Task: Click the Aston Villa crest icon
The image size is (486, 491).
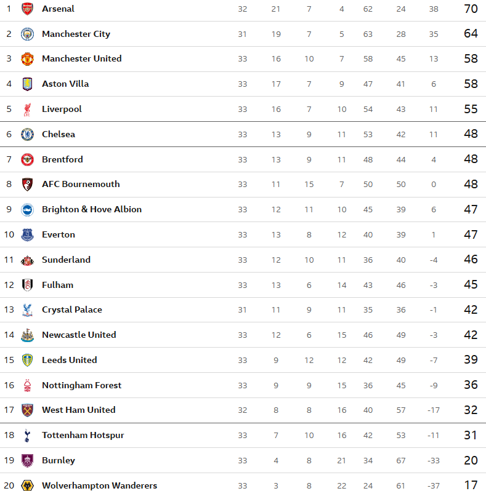Action: pos(27,84)
